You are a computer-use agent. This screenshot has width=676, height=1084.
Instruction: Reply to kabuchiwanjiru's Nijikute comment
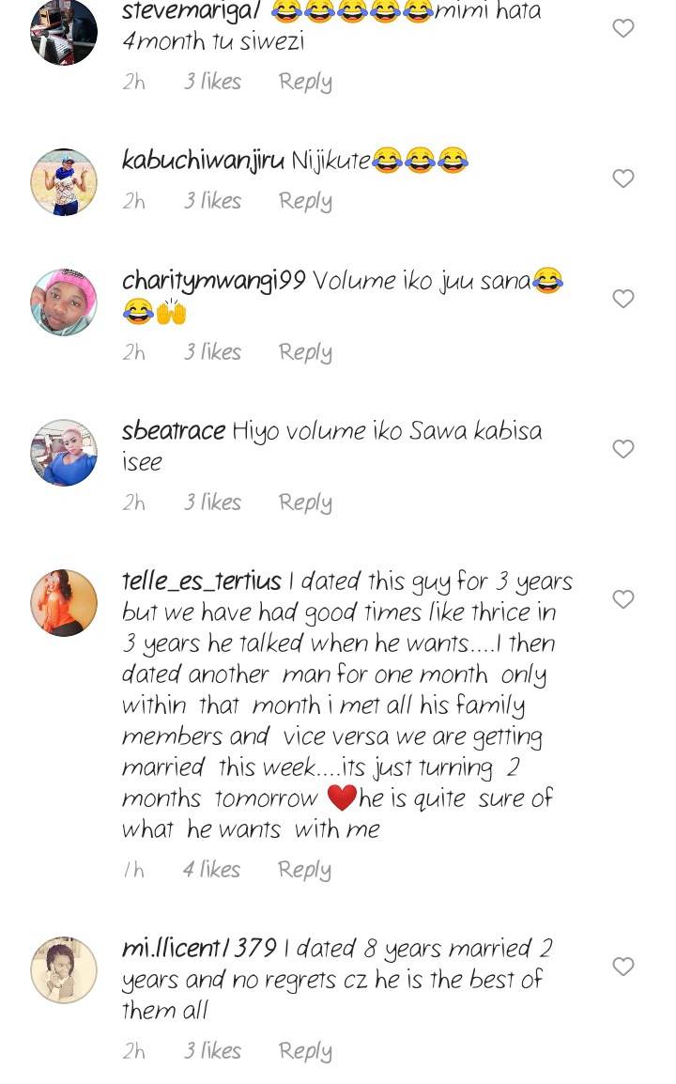click(305, 201)
